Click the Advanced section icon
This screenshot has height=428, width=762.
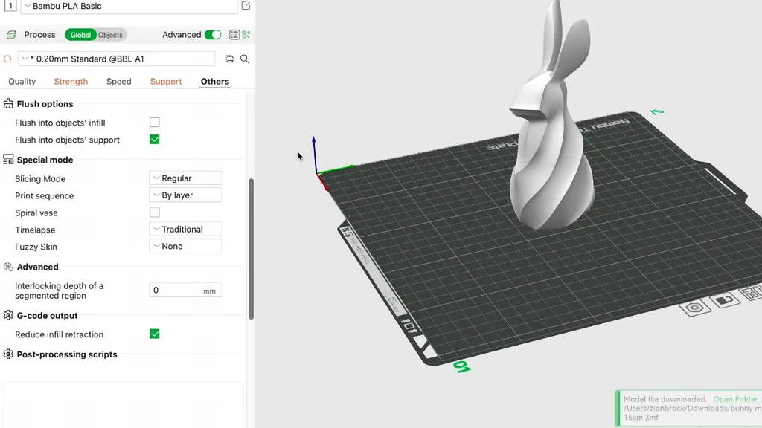8,267
